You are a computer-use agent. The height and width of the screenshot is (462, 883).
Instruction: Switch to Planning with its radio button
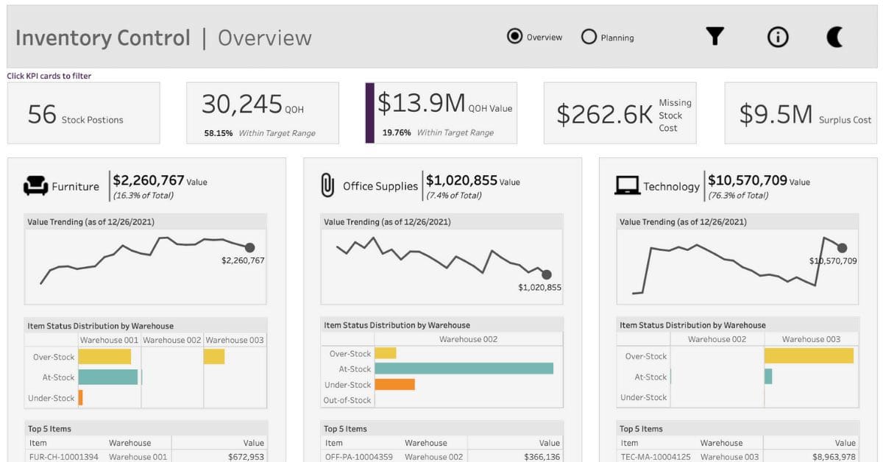point(589,35)
